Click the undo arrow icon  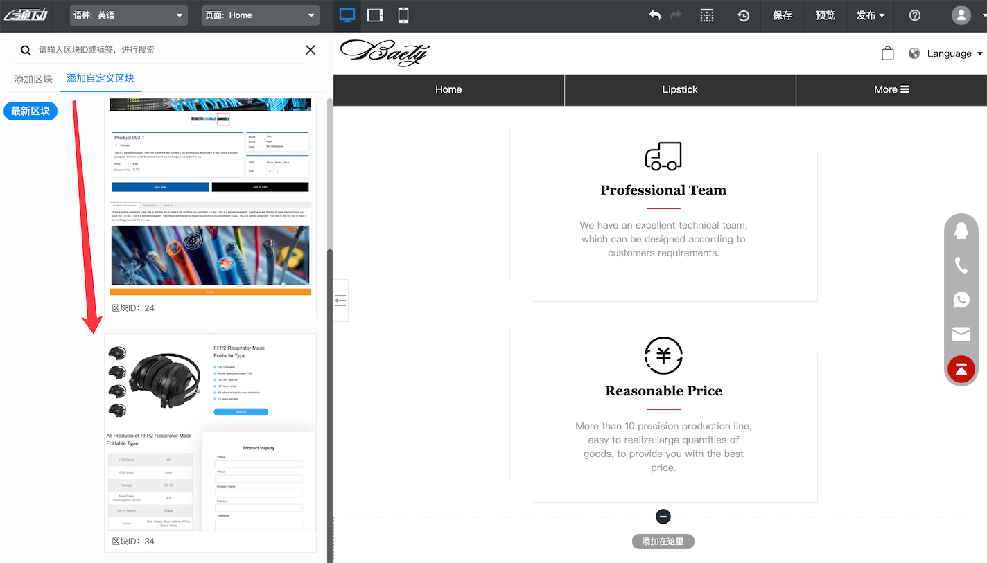(x=654, y=15)
